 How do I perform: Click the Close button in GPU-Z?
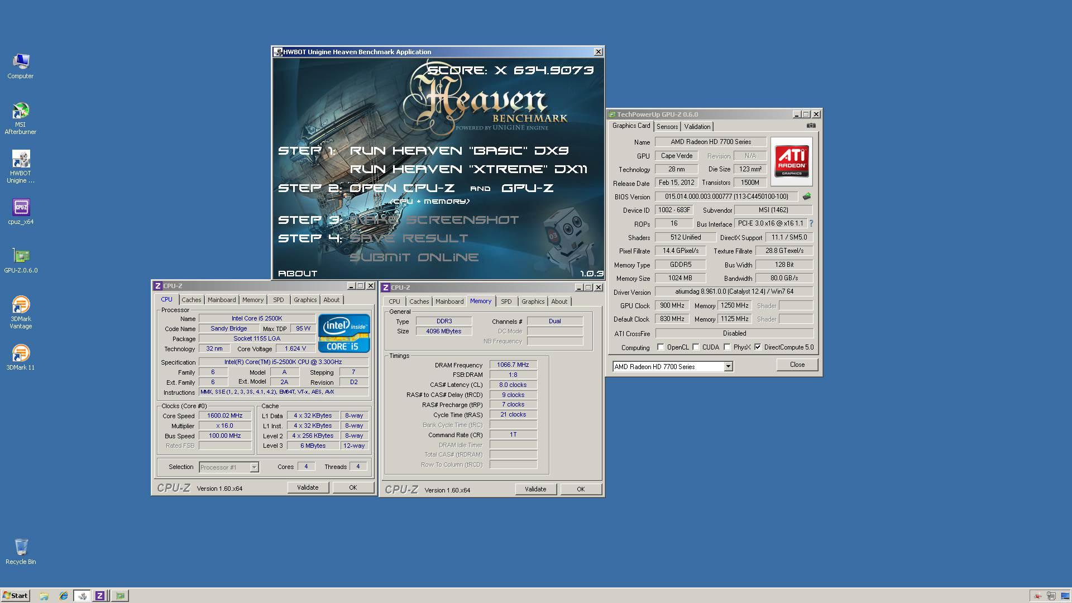click(x=797, y=365)
